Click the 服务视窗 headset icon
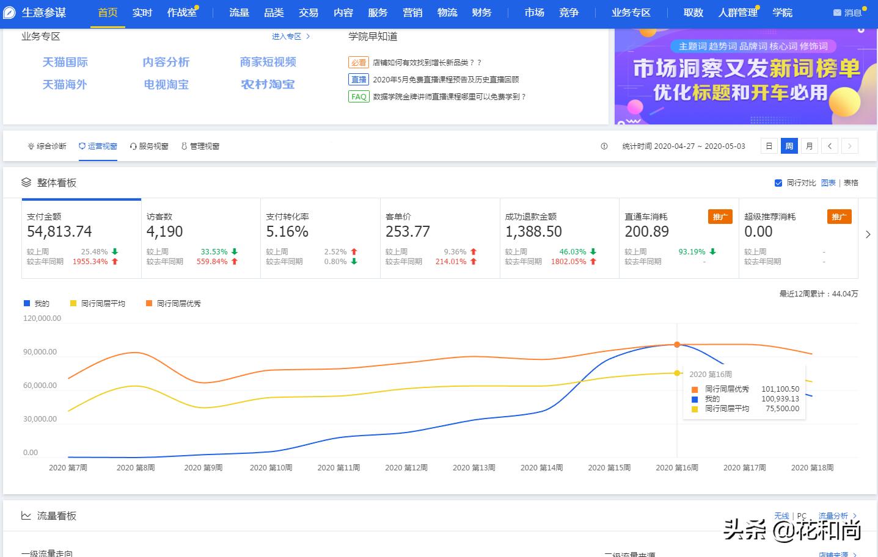Image resolution: width=878 pixels, height=557 pixels. (x=133, y=146)
